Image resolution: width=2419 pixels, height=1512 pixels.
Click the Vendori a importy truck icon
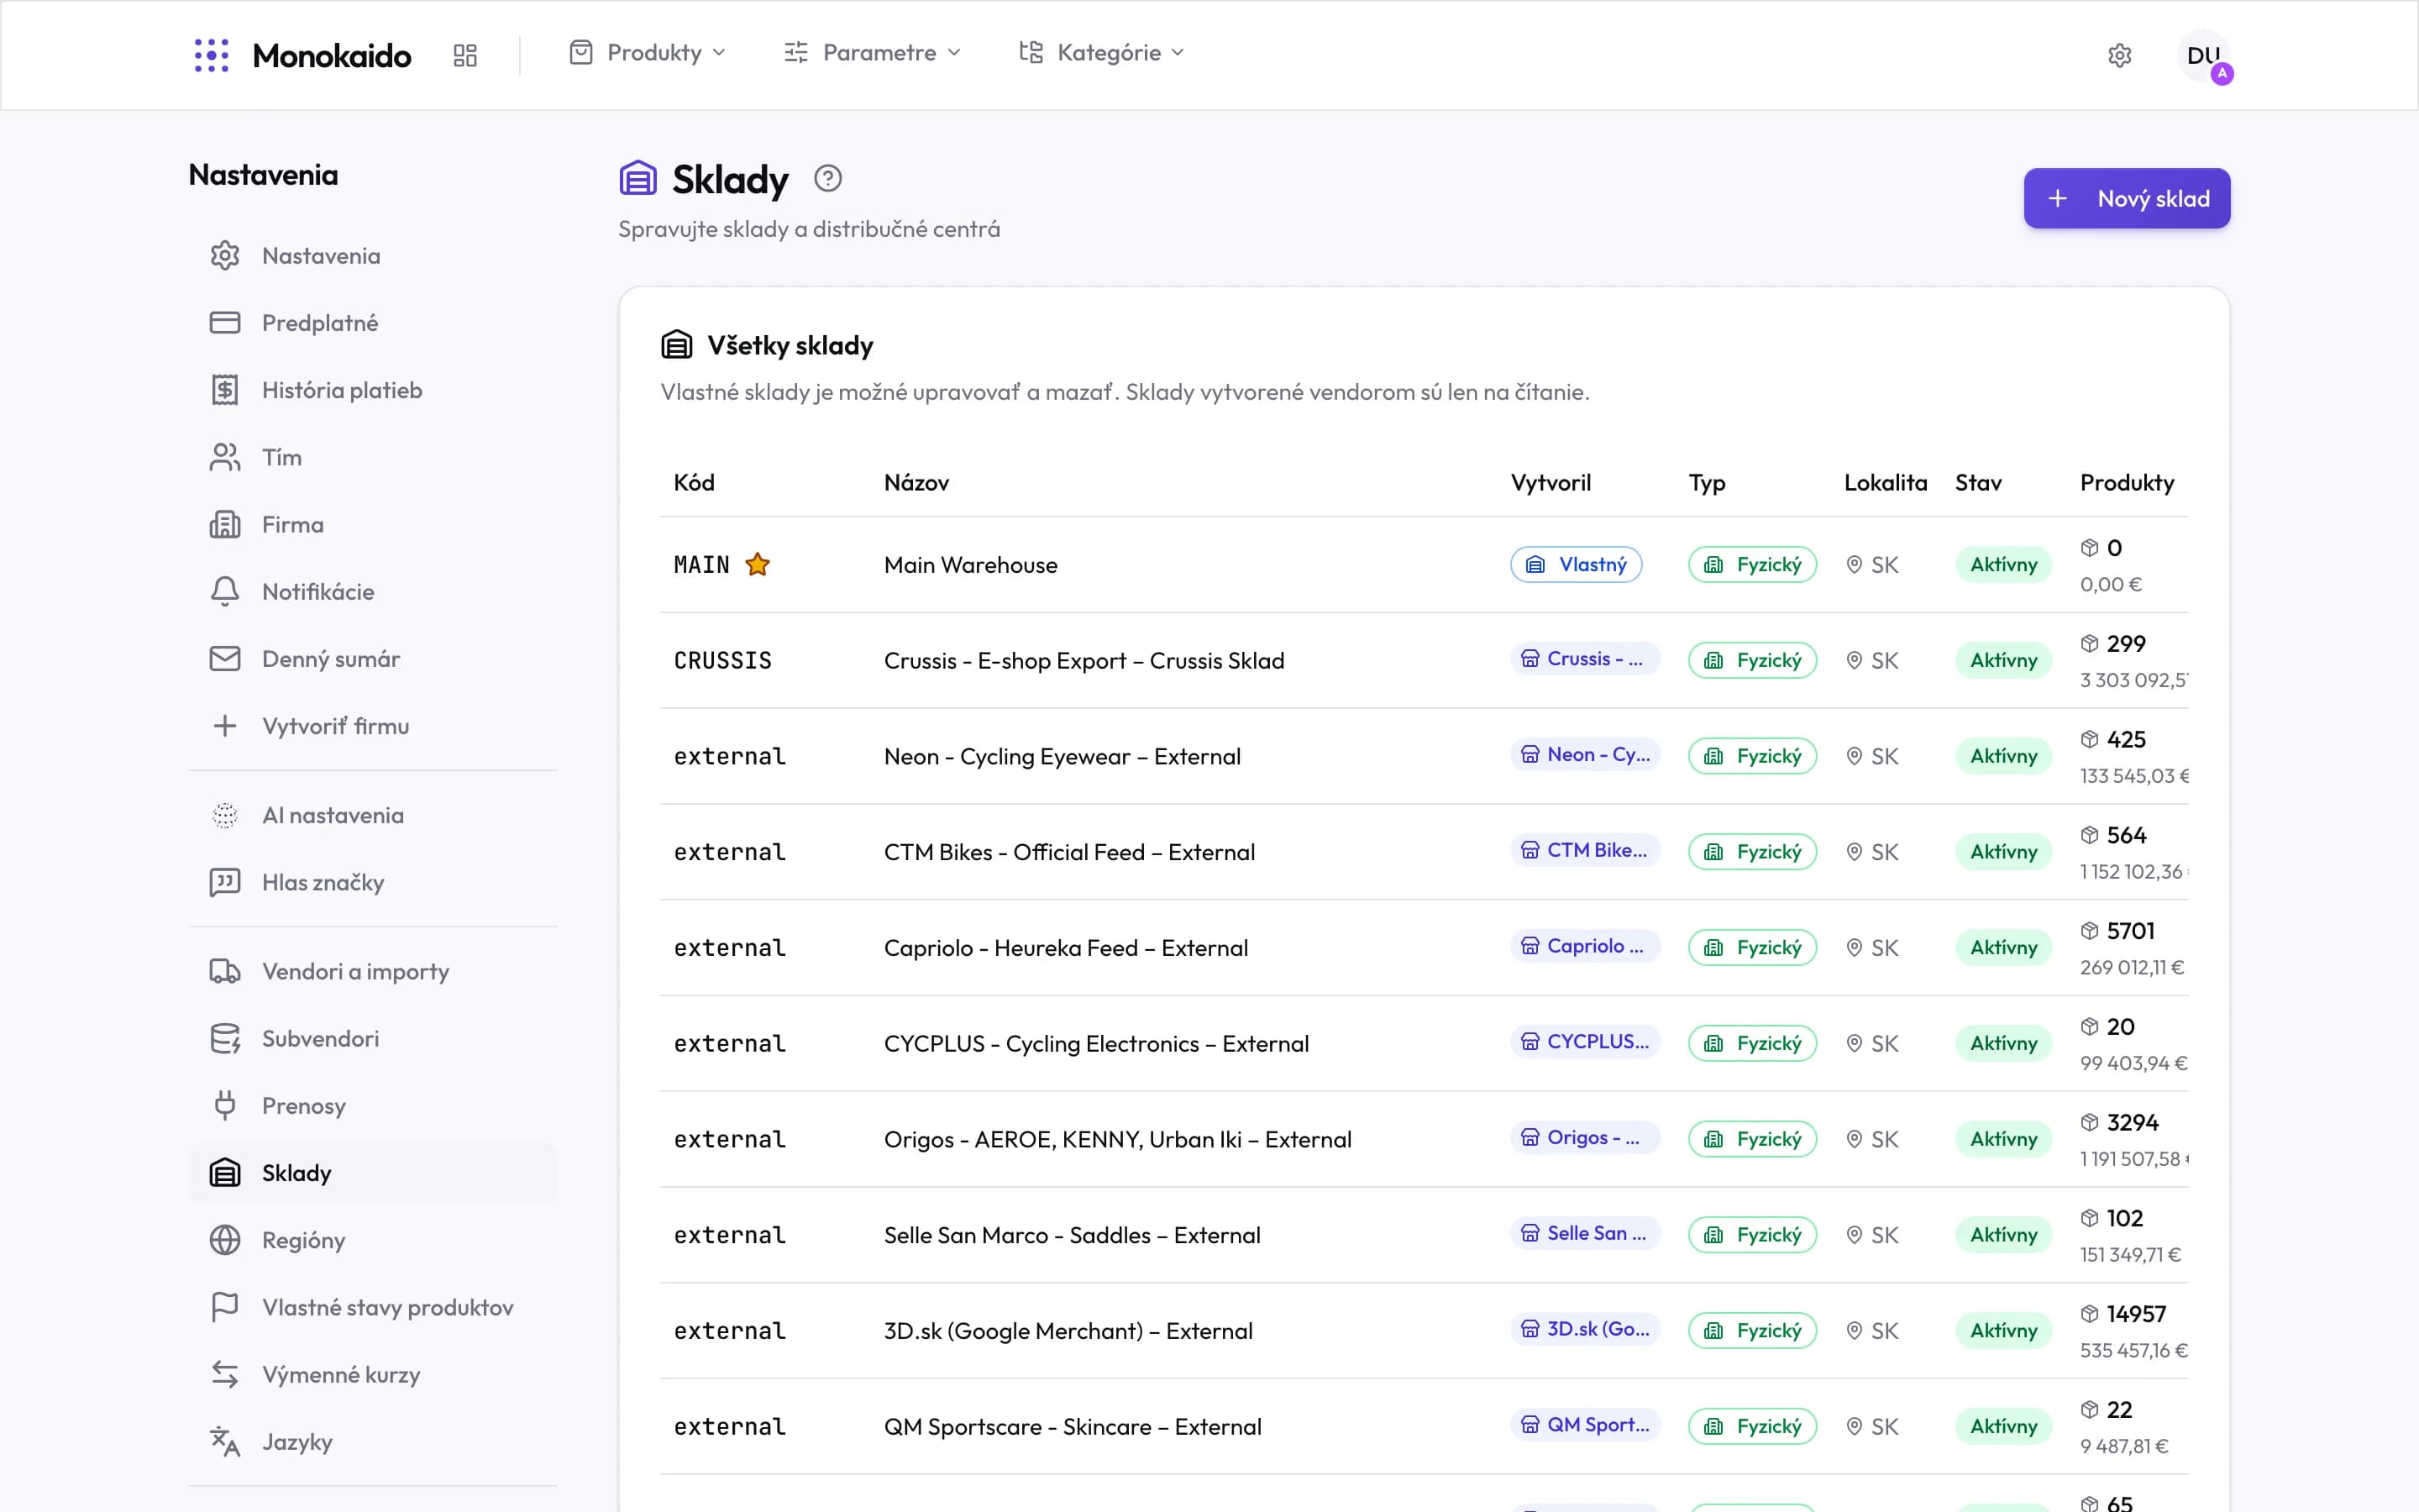click(225, 971)
